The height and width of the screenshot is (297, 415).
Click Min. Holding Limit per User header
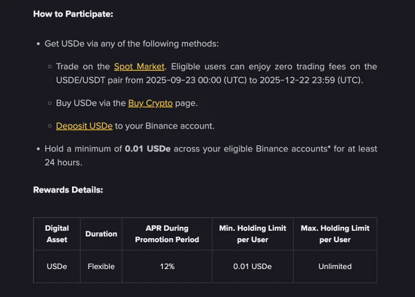tap(253, 234)
